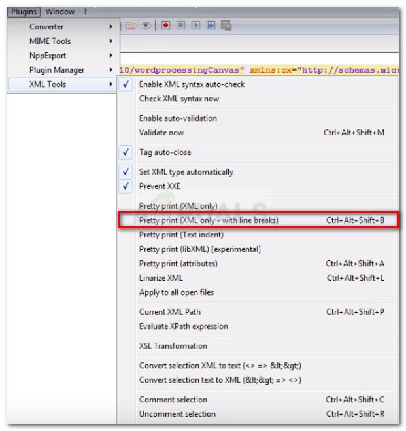Choose Apply to all open files

click(258, 292)
